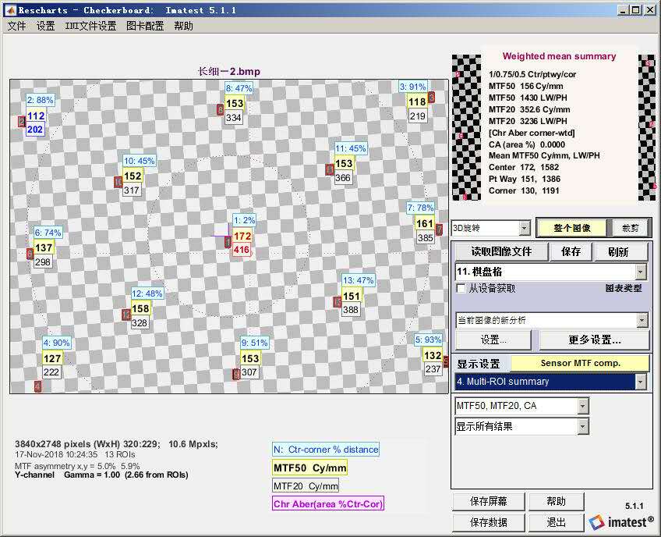Toggle the 裁剪 crop button

pos(630,228)
